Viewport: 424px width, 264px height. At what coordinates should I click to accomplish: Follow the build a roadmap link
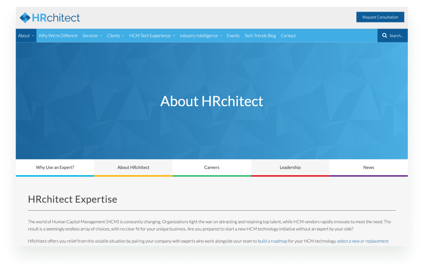[x=272, y=241]
